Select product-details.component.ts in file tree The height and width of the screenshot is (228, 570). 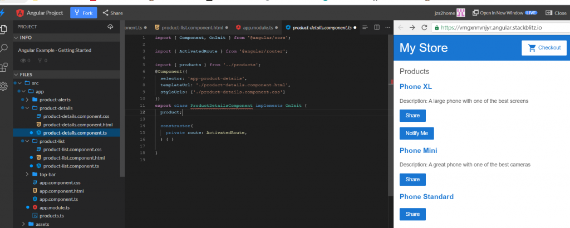coord(75,133)
